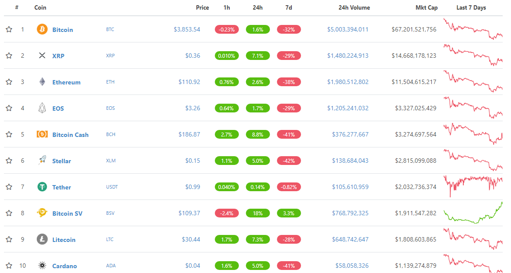511x273 pixels.
Task: Open the Litecoin coin link
Action: point(64,240)
